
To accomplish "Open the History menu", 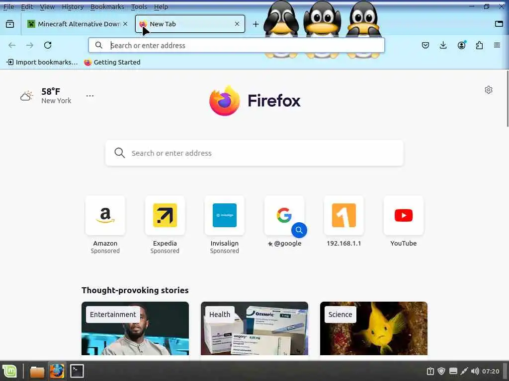I will 73,6.
